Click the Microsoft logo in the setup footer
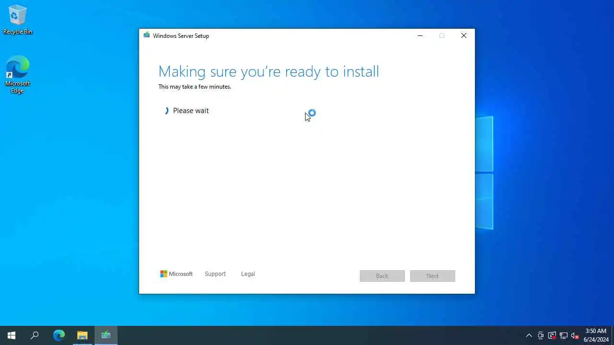This screenshot has width=614, height=345. point(176,274)
